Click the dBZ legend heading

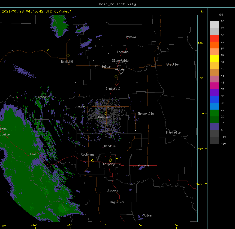tap(221, 15)
